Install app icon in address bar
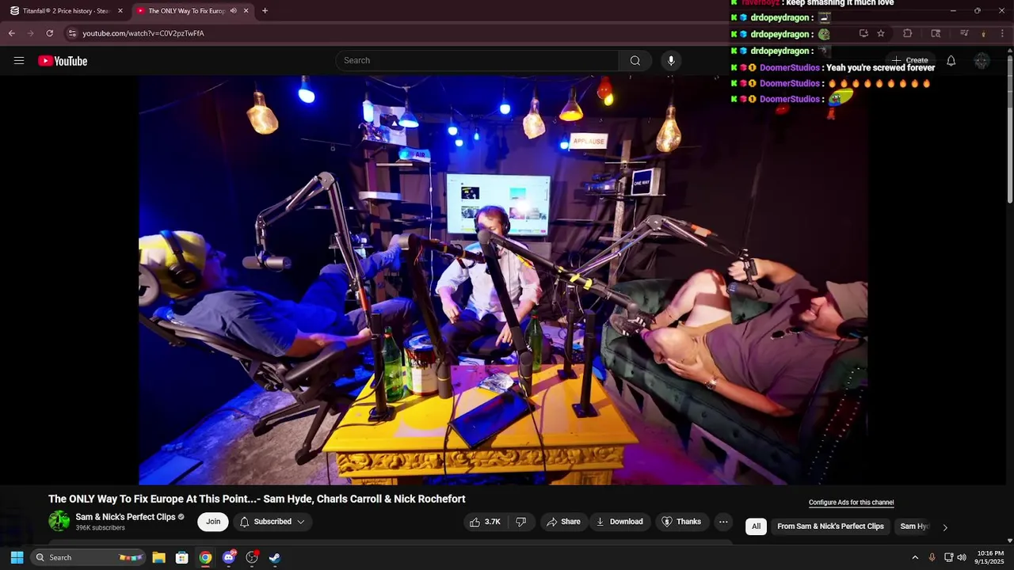Screen dimensions: 1014x570 coord(863,33)
